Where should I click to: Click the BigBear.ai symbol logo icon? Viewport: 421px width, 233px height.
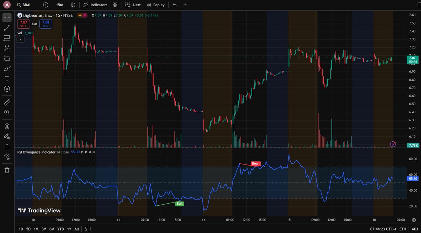tap(20, 15)
